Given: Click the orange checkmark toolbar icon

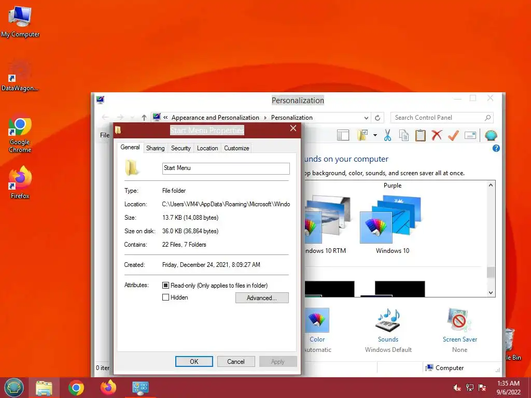Looking at the screenshot, I should 453,135.
